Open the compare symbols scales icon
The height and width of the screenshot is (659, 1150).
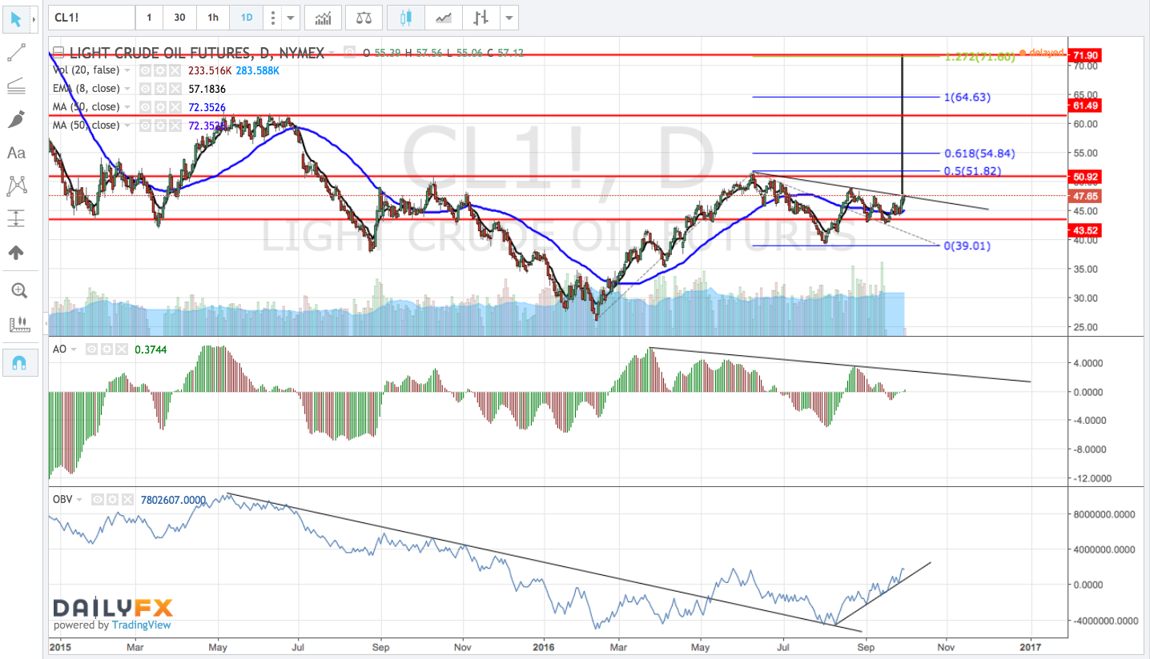(364, 18)
